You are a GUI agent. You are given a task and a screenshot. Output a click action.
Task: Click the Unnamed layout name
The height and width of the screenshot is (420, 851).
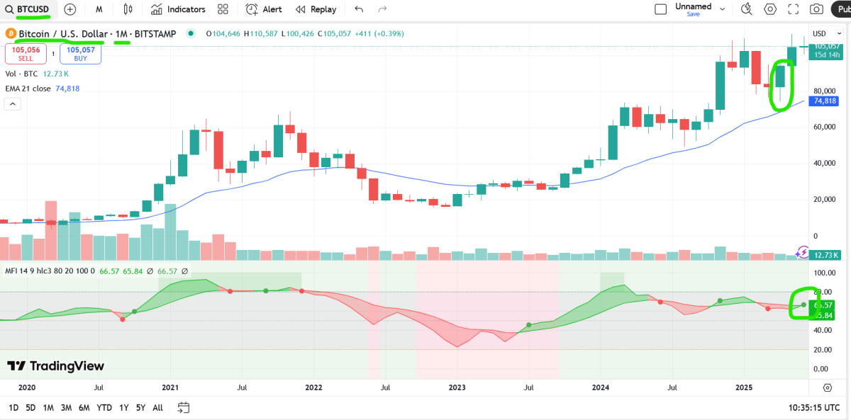point(693,6)
